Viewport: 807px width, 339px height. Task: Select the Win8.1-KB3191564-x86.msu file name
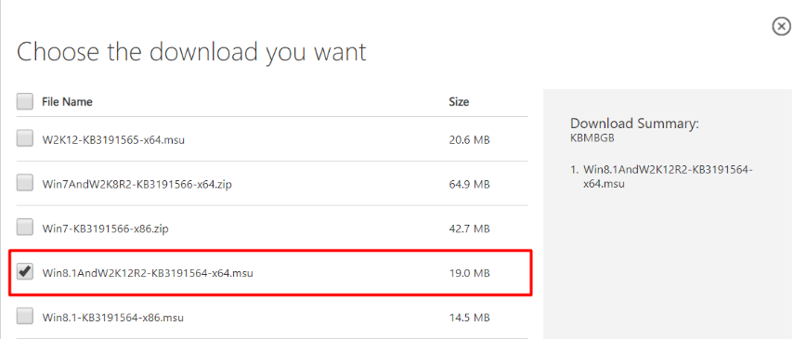pos(112,318)
